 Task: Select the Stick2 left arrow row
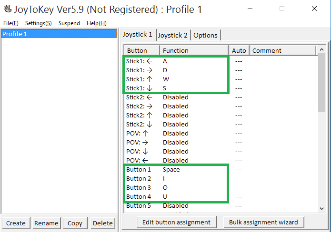[x=221, y=97]
